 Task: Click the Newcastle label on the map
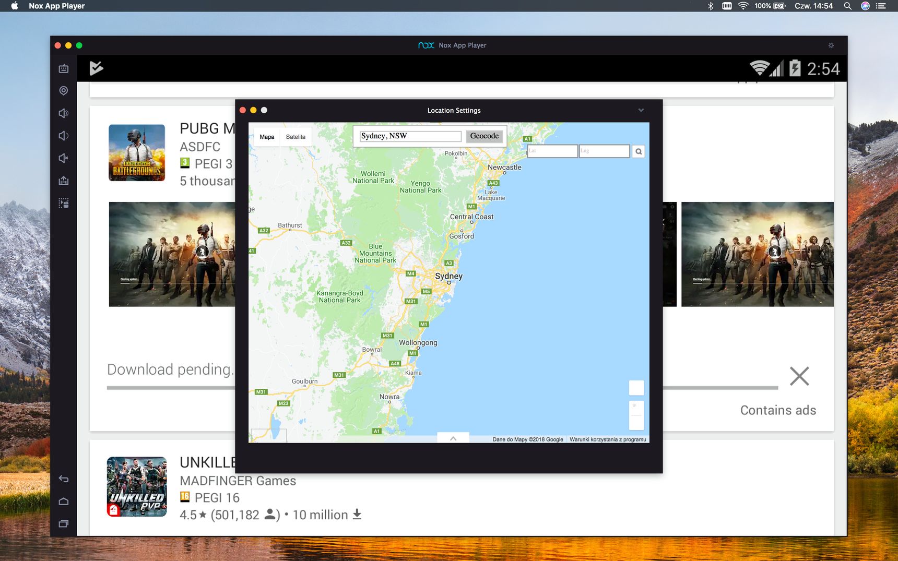[x=504, y=168]
